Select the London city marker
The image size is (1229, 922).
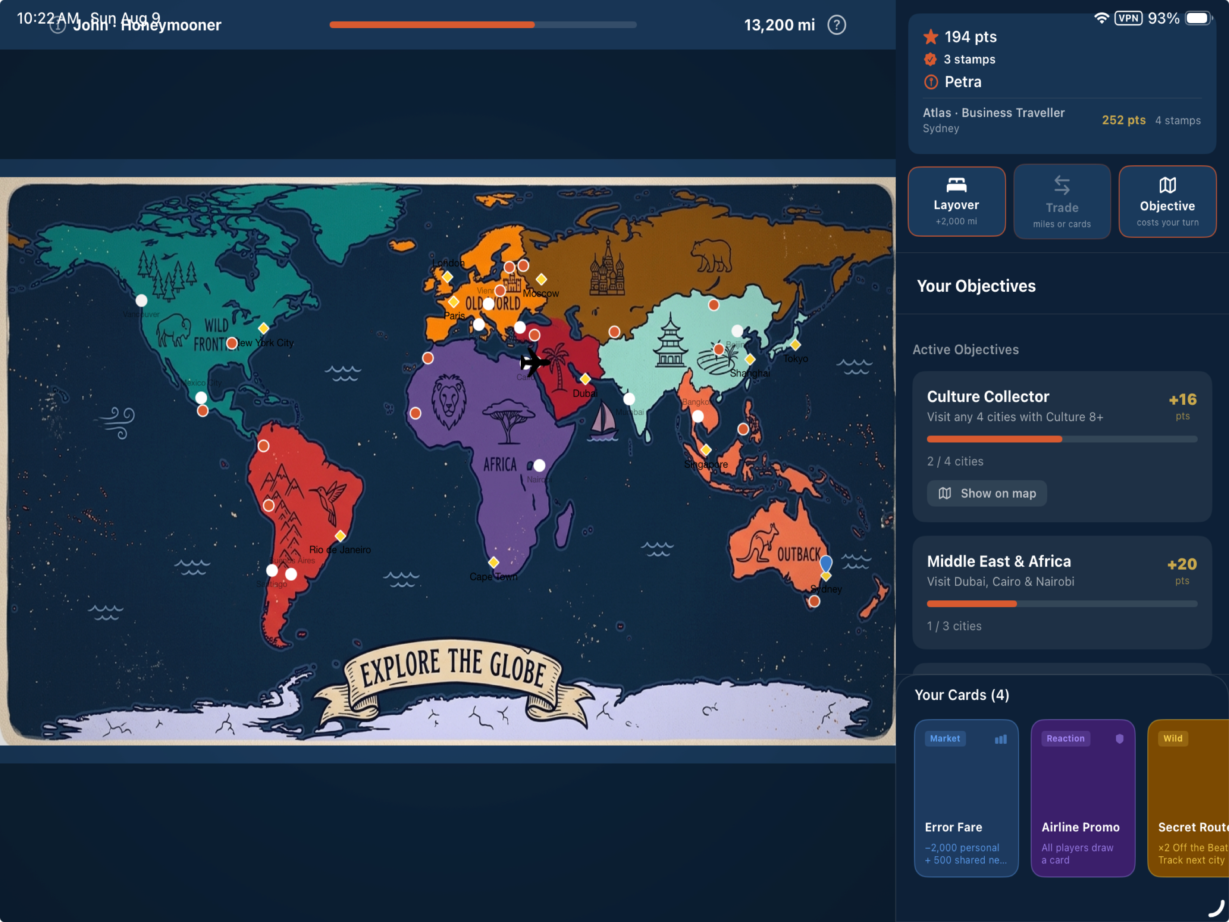coord(447,277)
